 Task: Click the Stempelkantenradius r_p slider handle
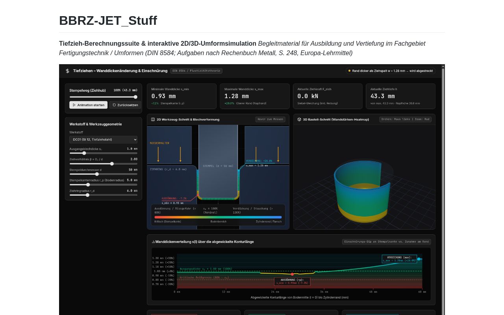click(x=88, y=185)
